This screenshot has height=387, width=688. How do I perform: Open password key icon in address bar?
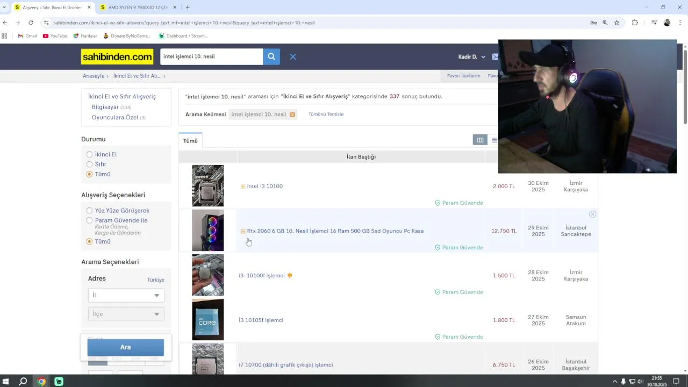(x=593, y=23)
